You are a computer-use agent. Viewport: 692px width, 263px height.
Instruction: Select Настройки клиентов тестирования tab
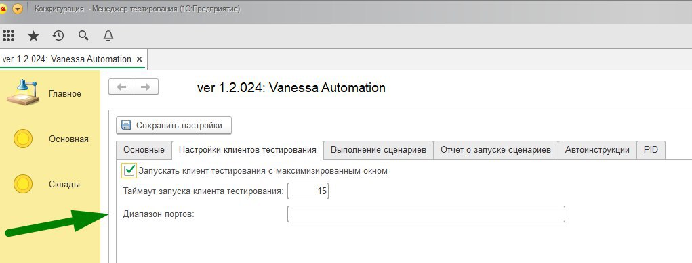(247, 150)
